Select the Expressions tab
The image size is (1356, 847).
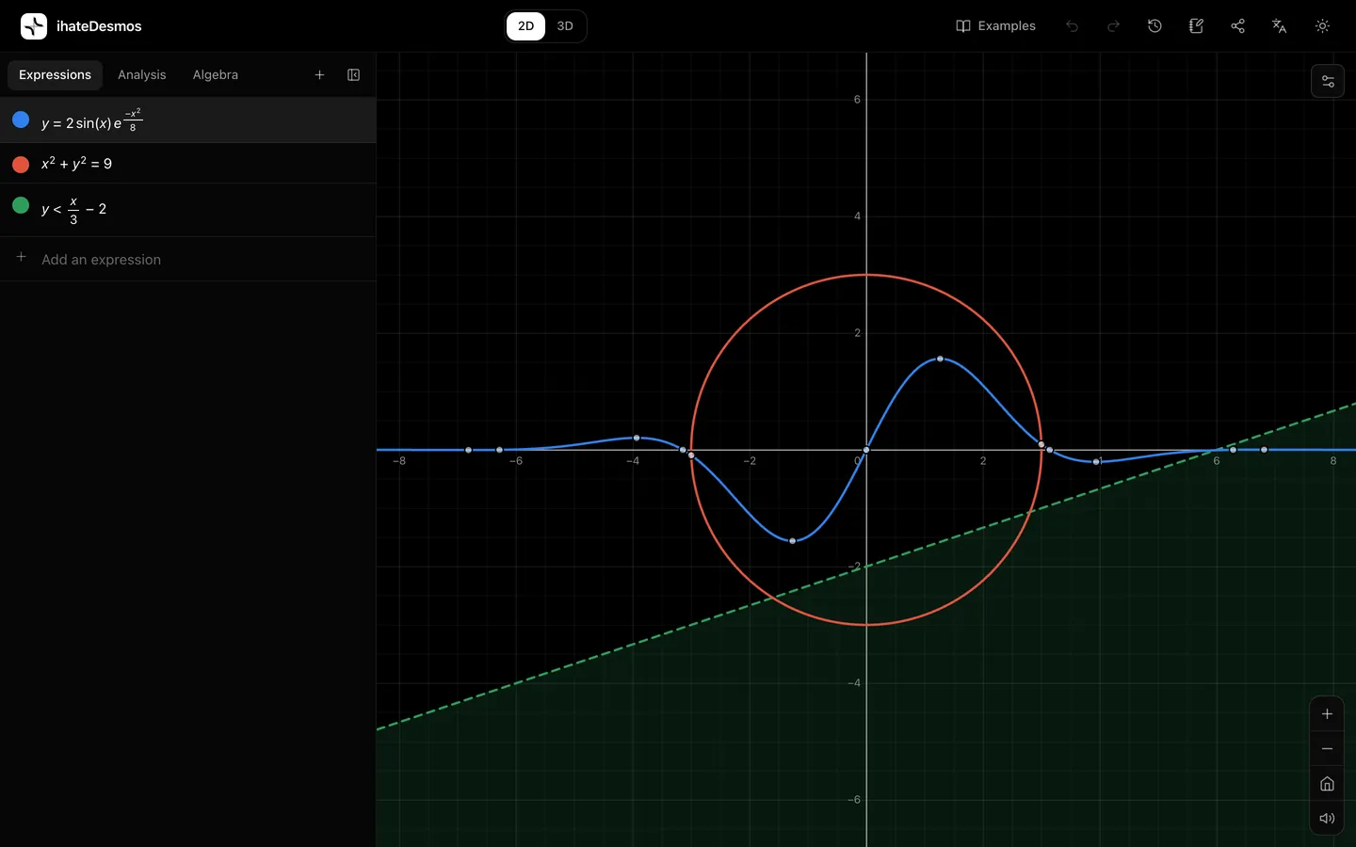[55, 75]
